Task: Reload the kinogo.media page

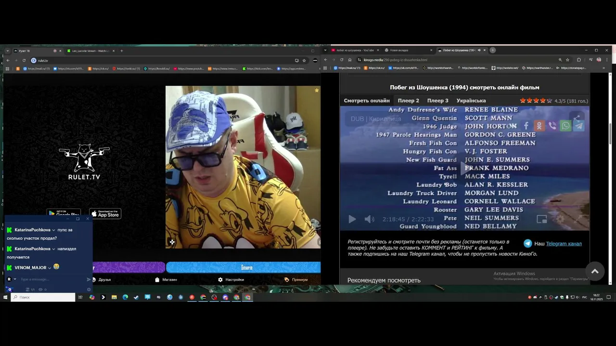Action: pyautogui.click(x=342, y=60)
